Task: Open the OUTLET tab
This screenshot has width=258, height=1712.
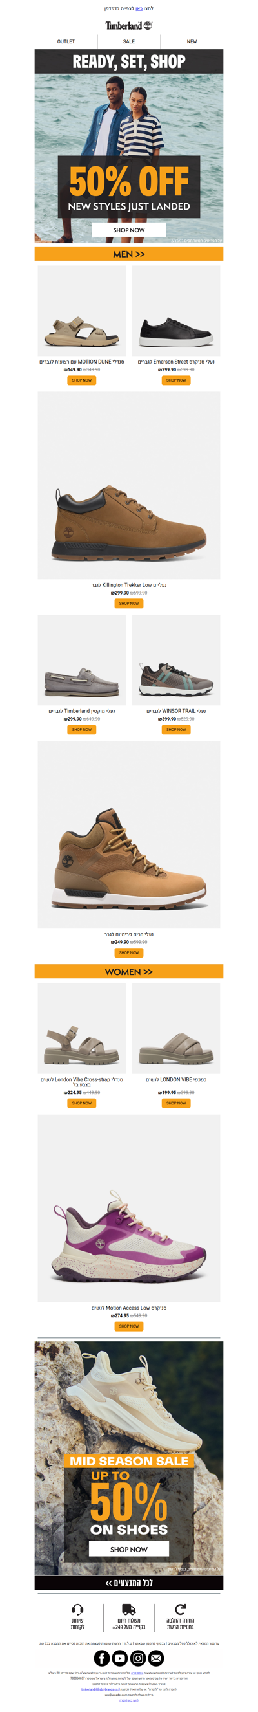Action: point(66,41)
